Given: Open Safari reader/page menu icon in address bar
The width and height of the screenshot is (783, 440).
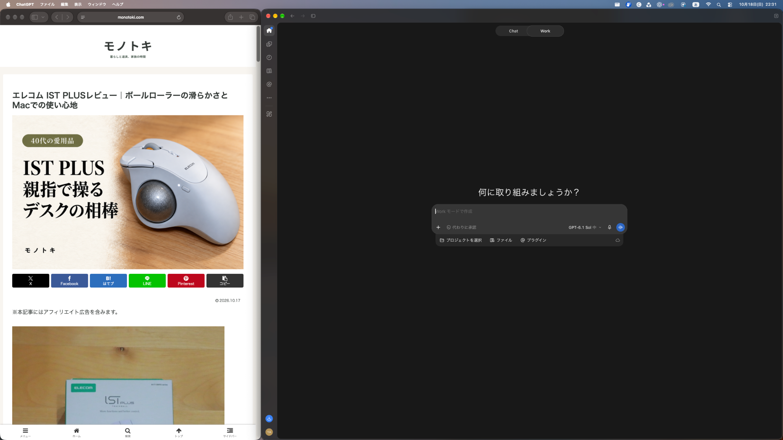Looking at the screenshot, I should (83, 17).
